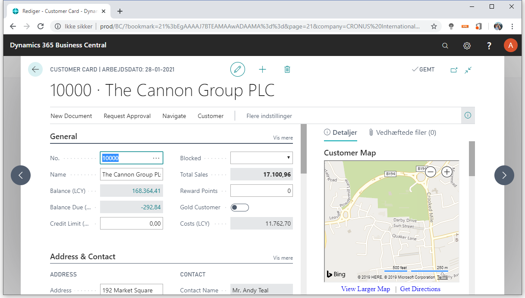Open the page in a new window
The width and height of the screenshot is (525, 298).
[454, 70]
